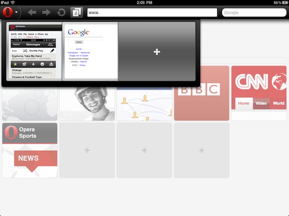Viewport: 289px width, 216px height.
Task: Open the Opera menu button
Action: [7, 12]
